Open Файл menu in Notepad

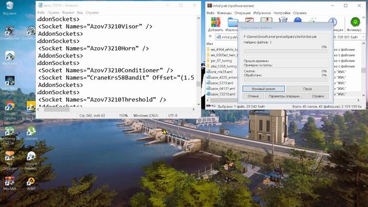click(x=41, y=13)
